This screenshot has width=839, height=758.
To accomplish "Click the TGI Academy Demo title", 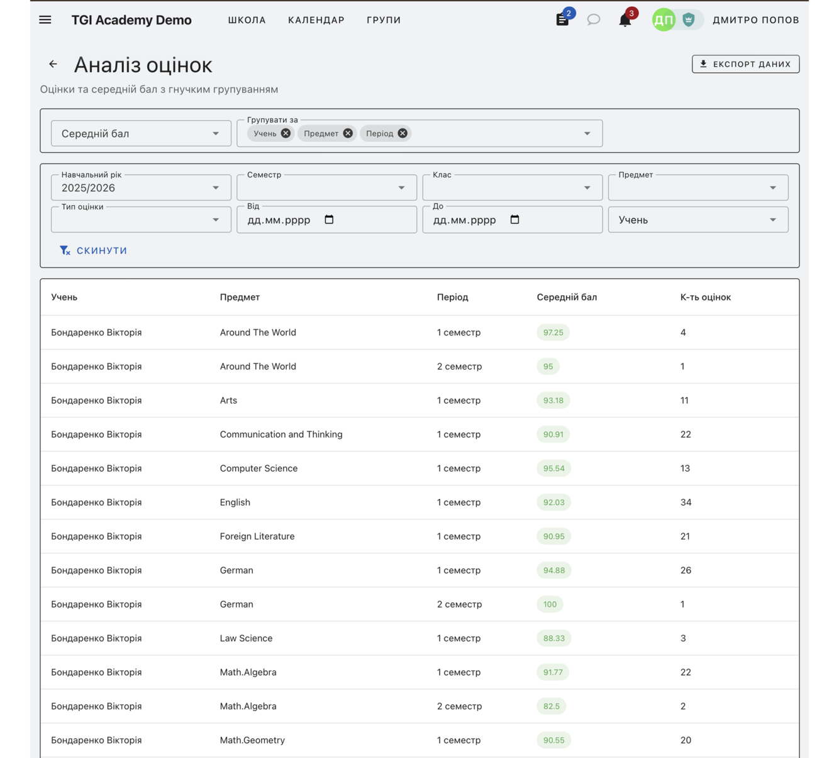I will coord(131,20).
